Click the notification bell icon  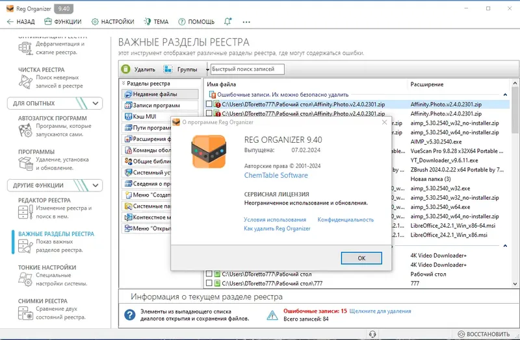[228, 22]
